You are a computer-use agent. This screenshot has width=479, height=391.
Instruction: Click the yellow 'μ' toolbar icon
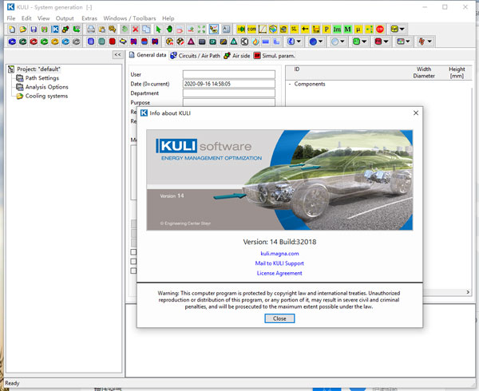(358, 30)
